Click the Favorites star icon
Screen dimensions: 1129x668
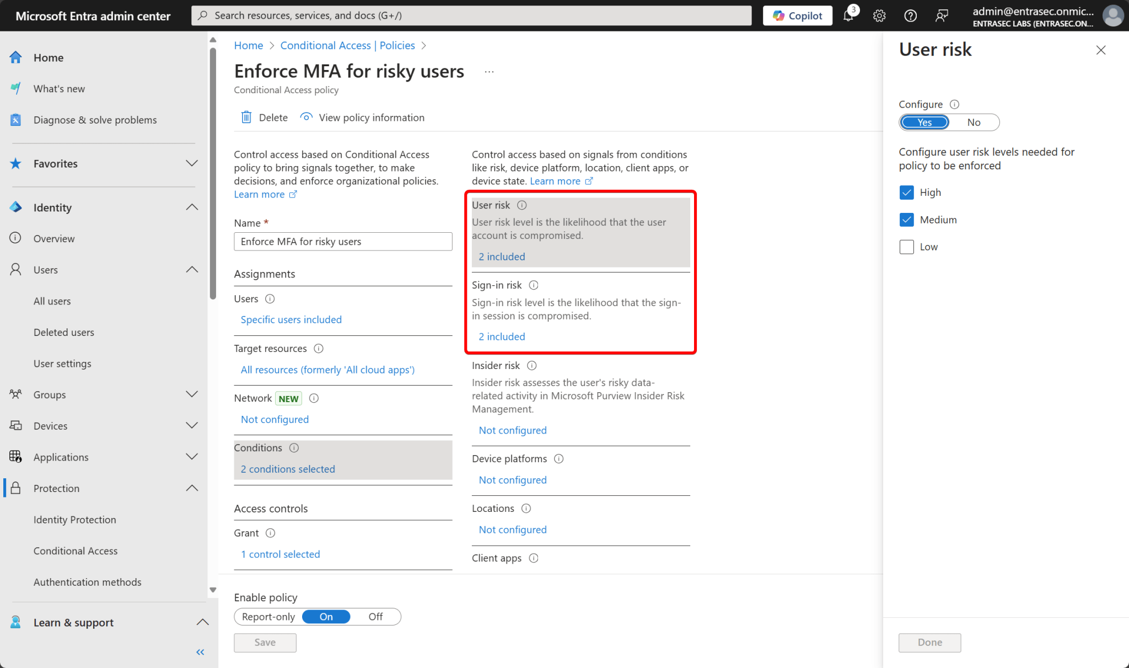pyautogui.click(x=15, y=163)
